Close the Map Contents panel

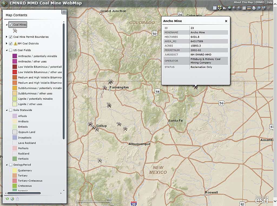pos(64,12)
